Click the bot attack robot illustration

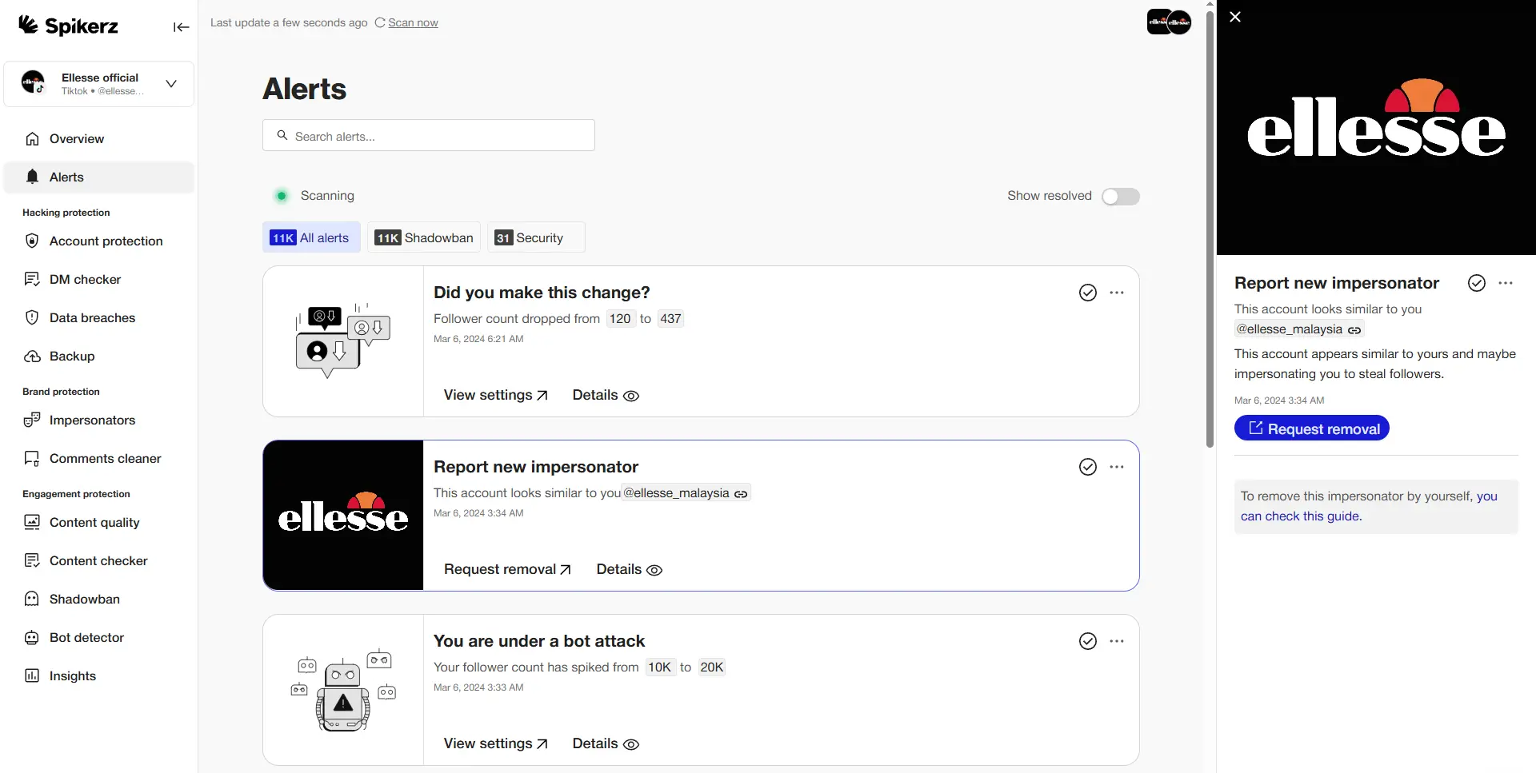click(343, 690)
